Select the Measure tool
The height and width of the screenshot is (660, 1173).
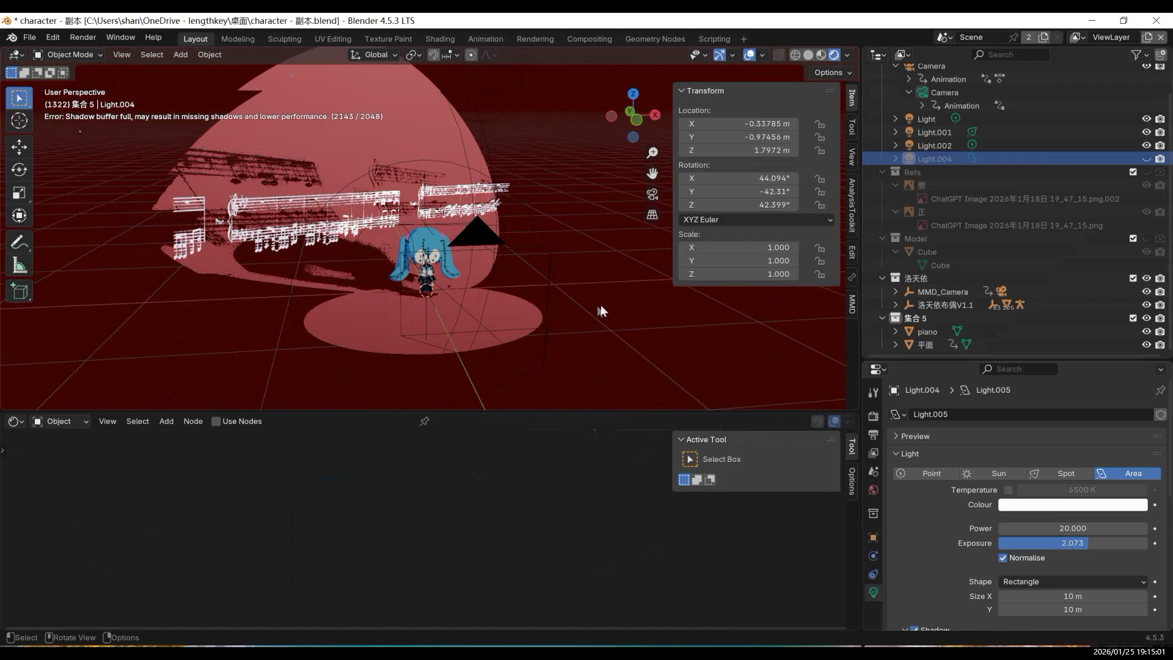pos(19,266)
